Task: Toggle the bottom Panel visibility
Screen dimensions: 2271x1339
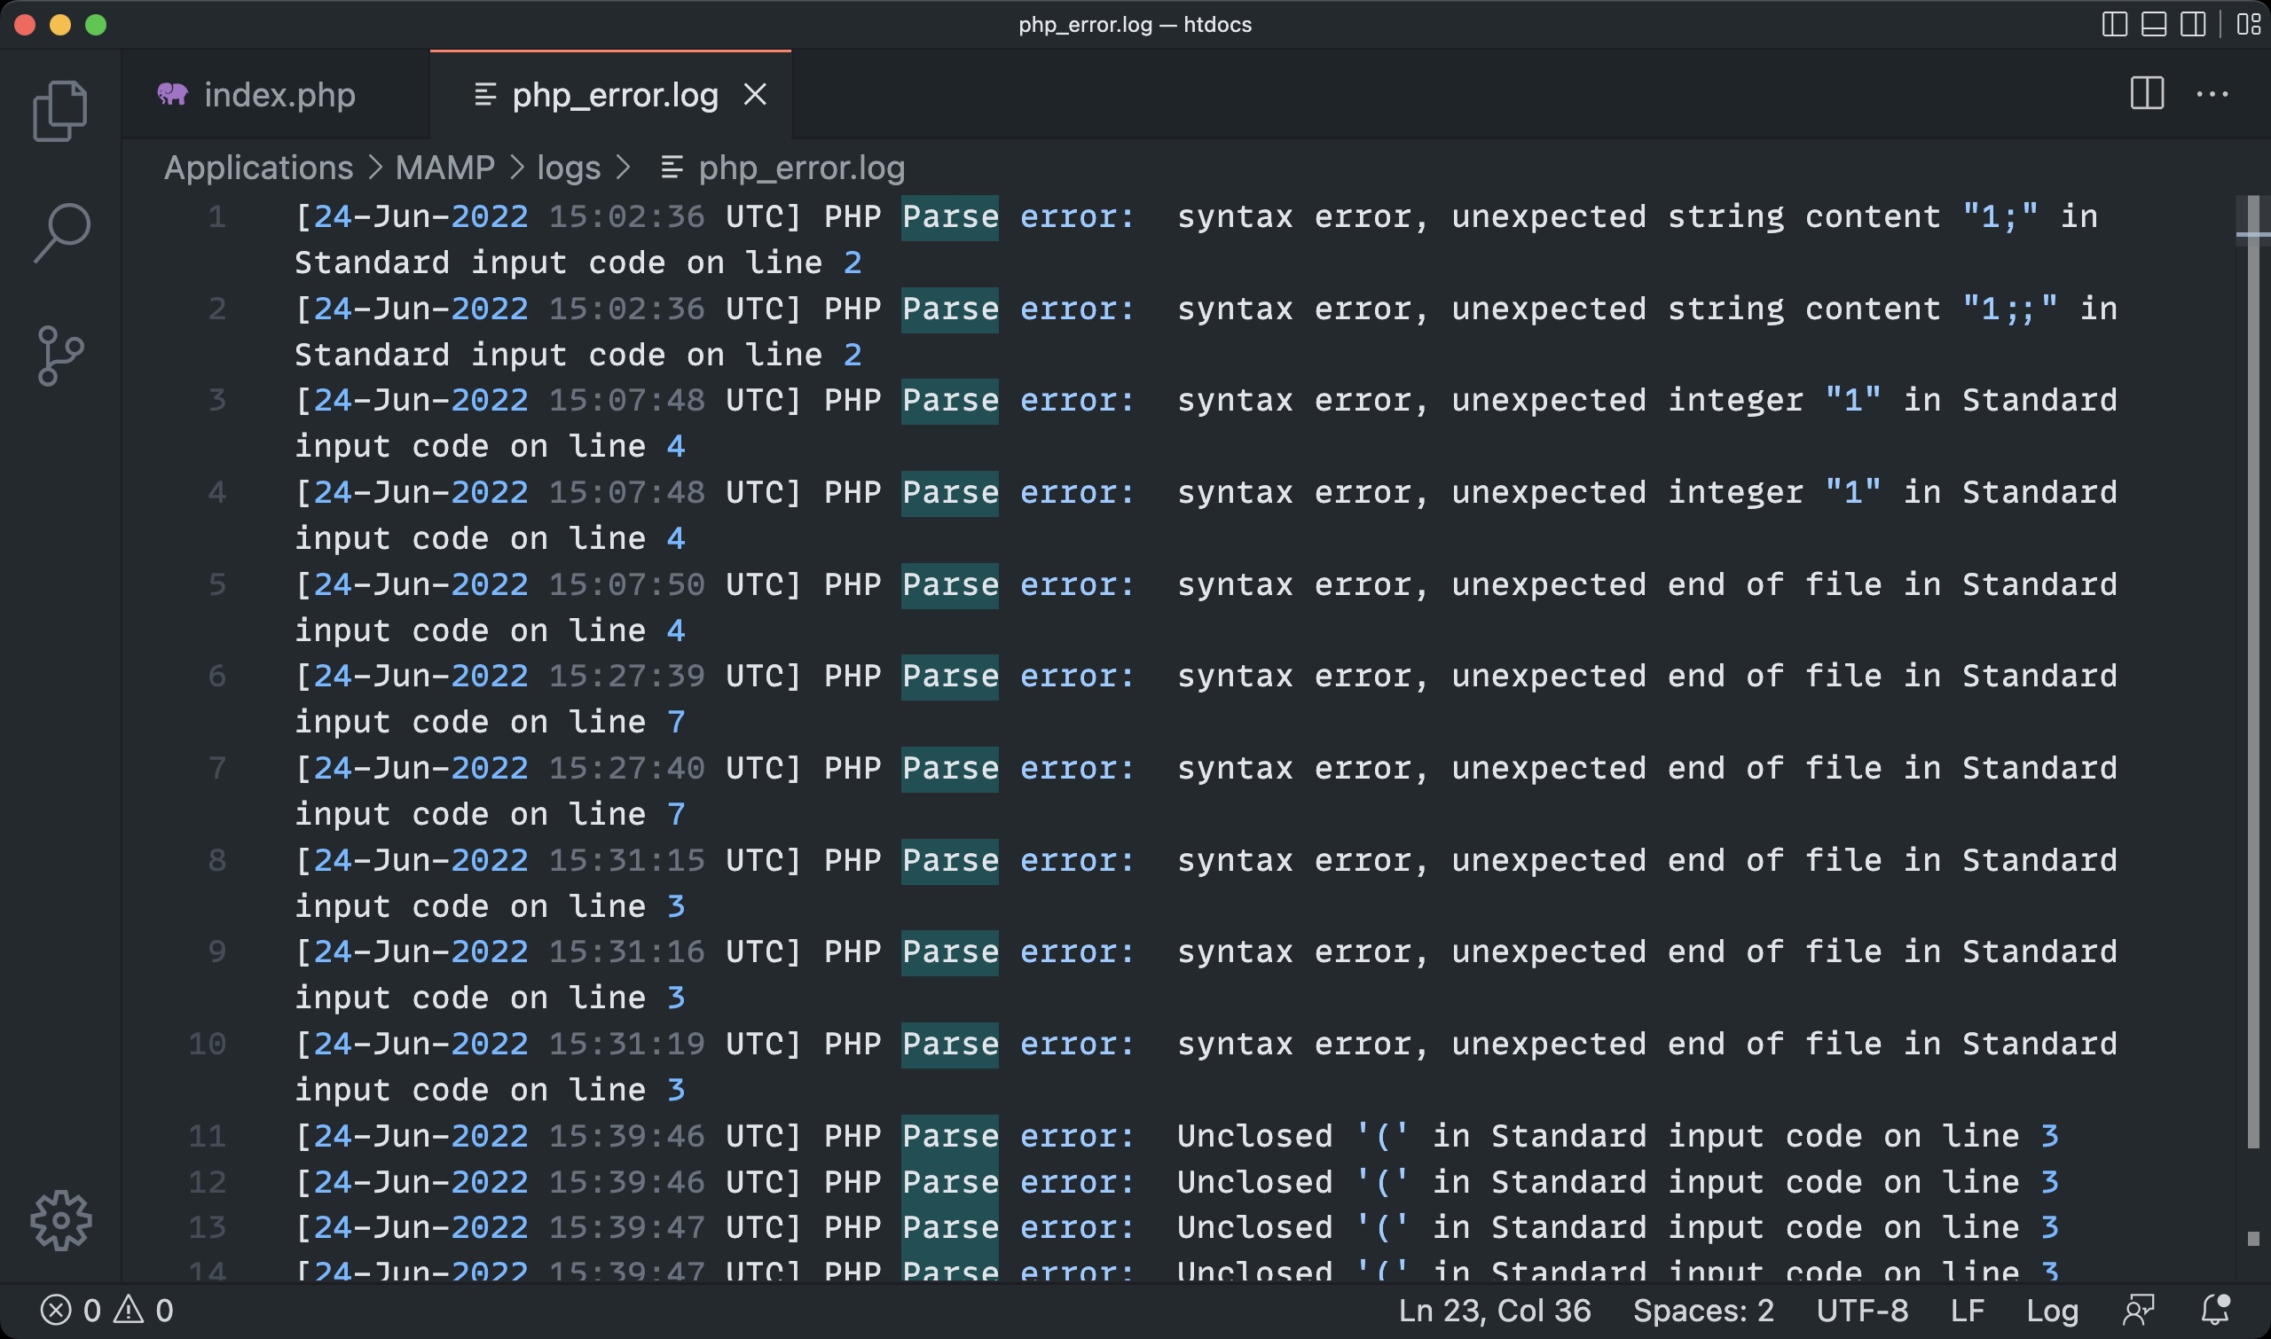Action: click(2154, 24)
